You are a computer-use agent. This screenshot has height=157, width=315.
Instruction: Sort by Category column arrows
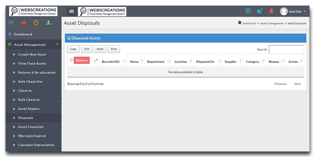click(263, 62)
